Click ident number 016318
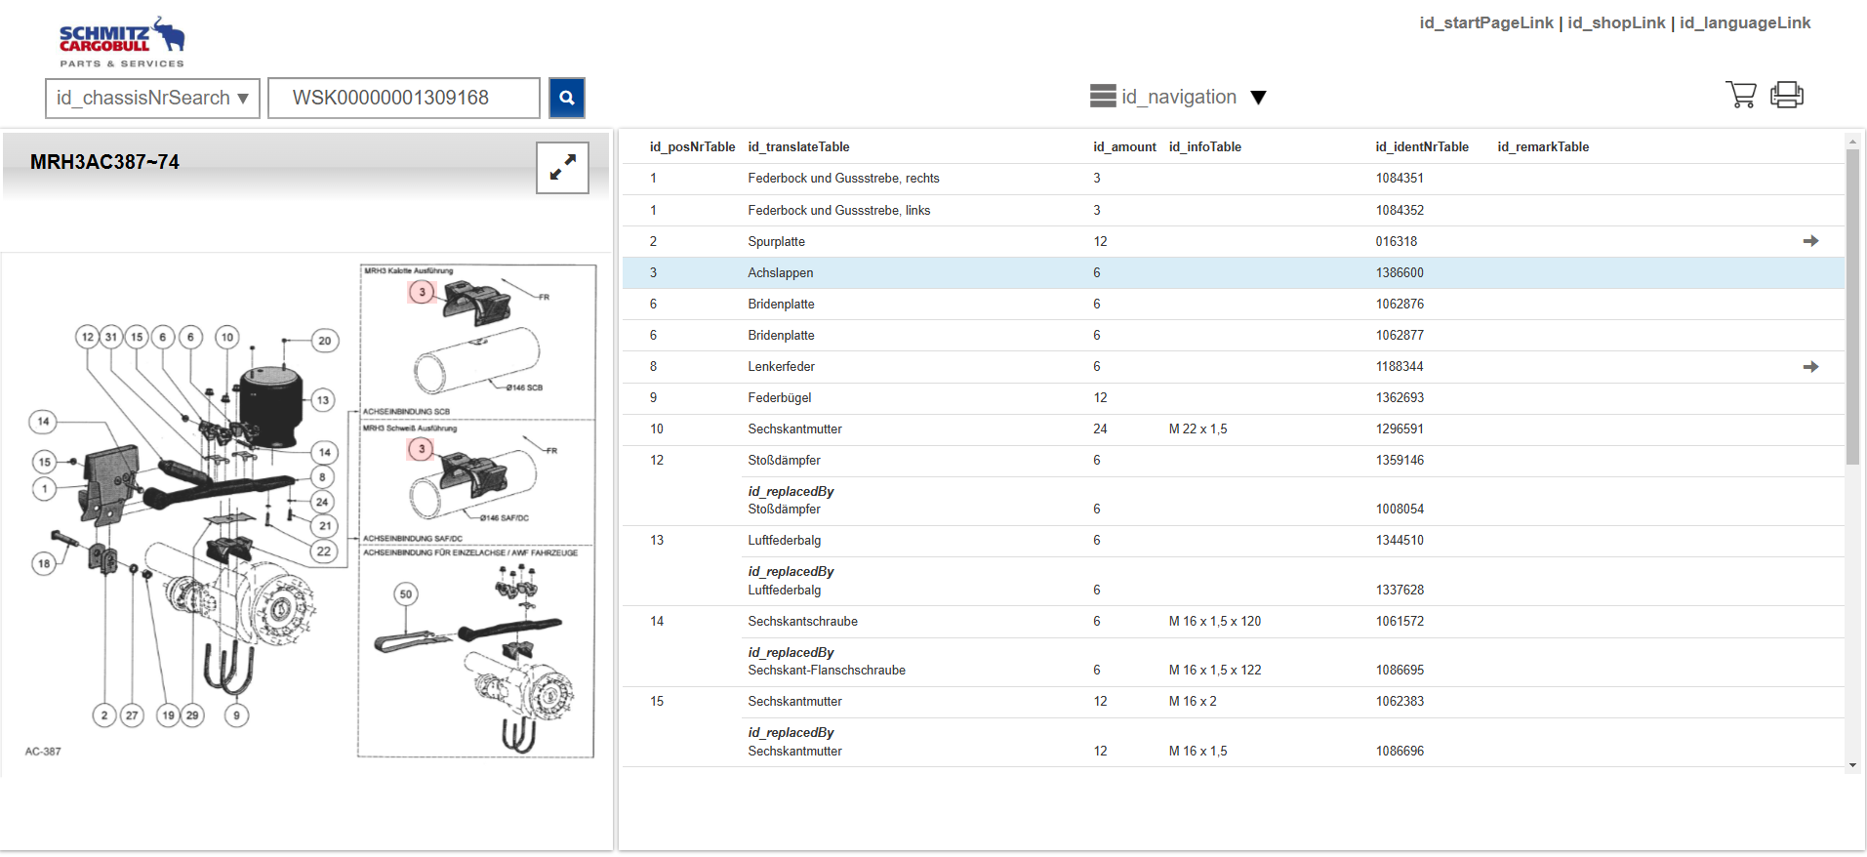Image resolution: width=1867 pixels, height=857 pixels. click(1397, 242)
